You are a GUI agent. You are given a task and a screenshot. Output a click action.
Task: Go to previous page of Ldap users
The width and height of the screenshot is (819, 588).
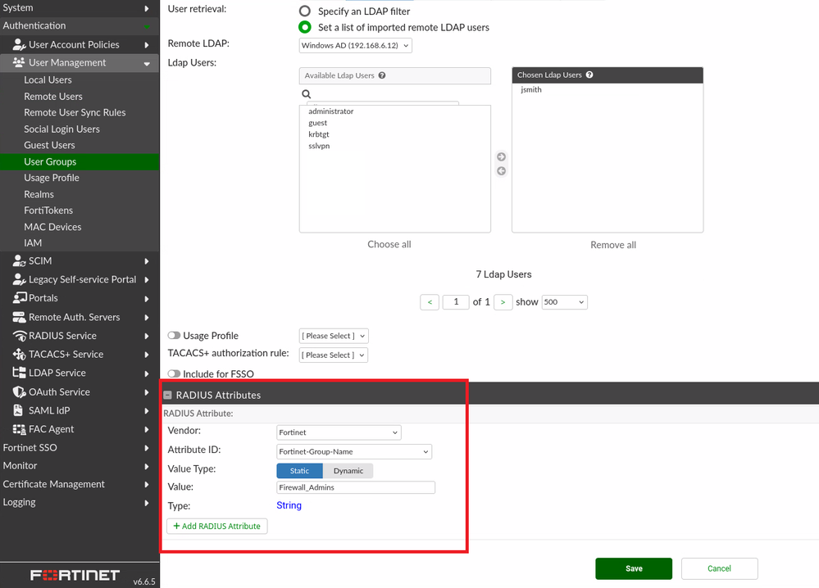[430, 302]
